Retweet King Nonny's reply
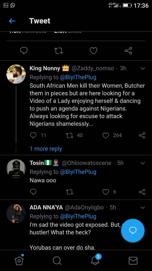The image size is (152, 271). click(x=69, y=135)
